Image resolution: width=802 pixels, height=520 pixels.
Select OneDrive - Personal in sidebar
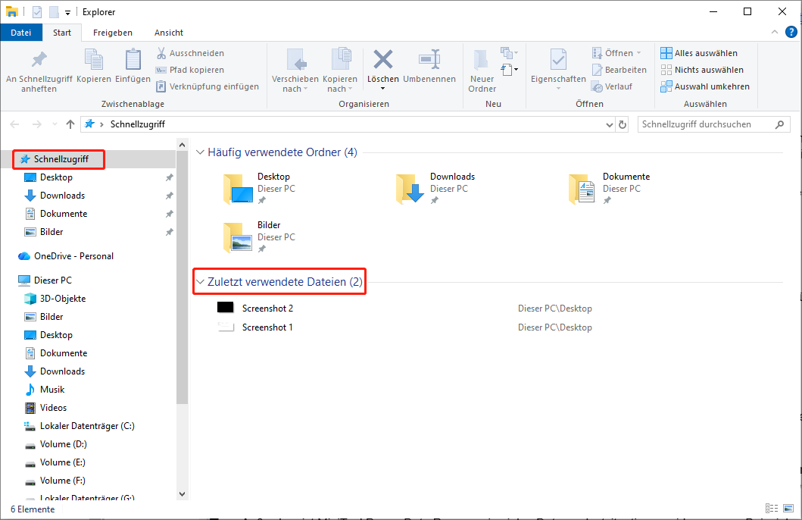[x=73, y=256]
